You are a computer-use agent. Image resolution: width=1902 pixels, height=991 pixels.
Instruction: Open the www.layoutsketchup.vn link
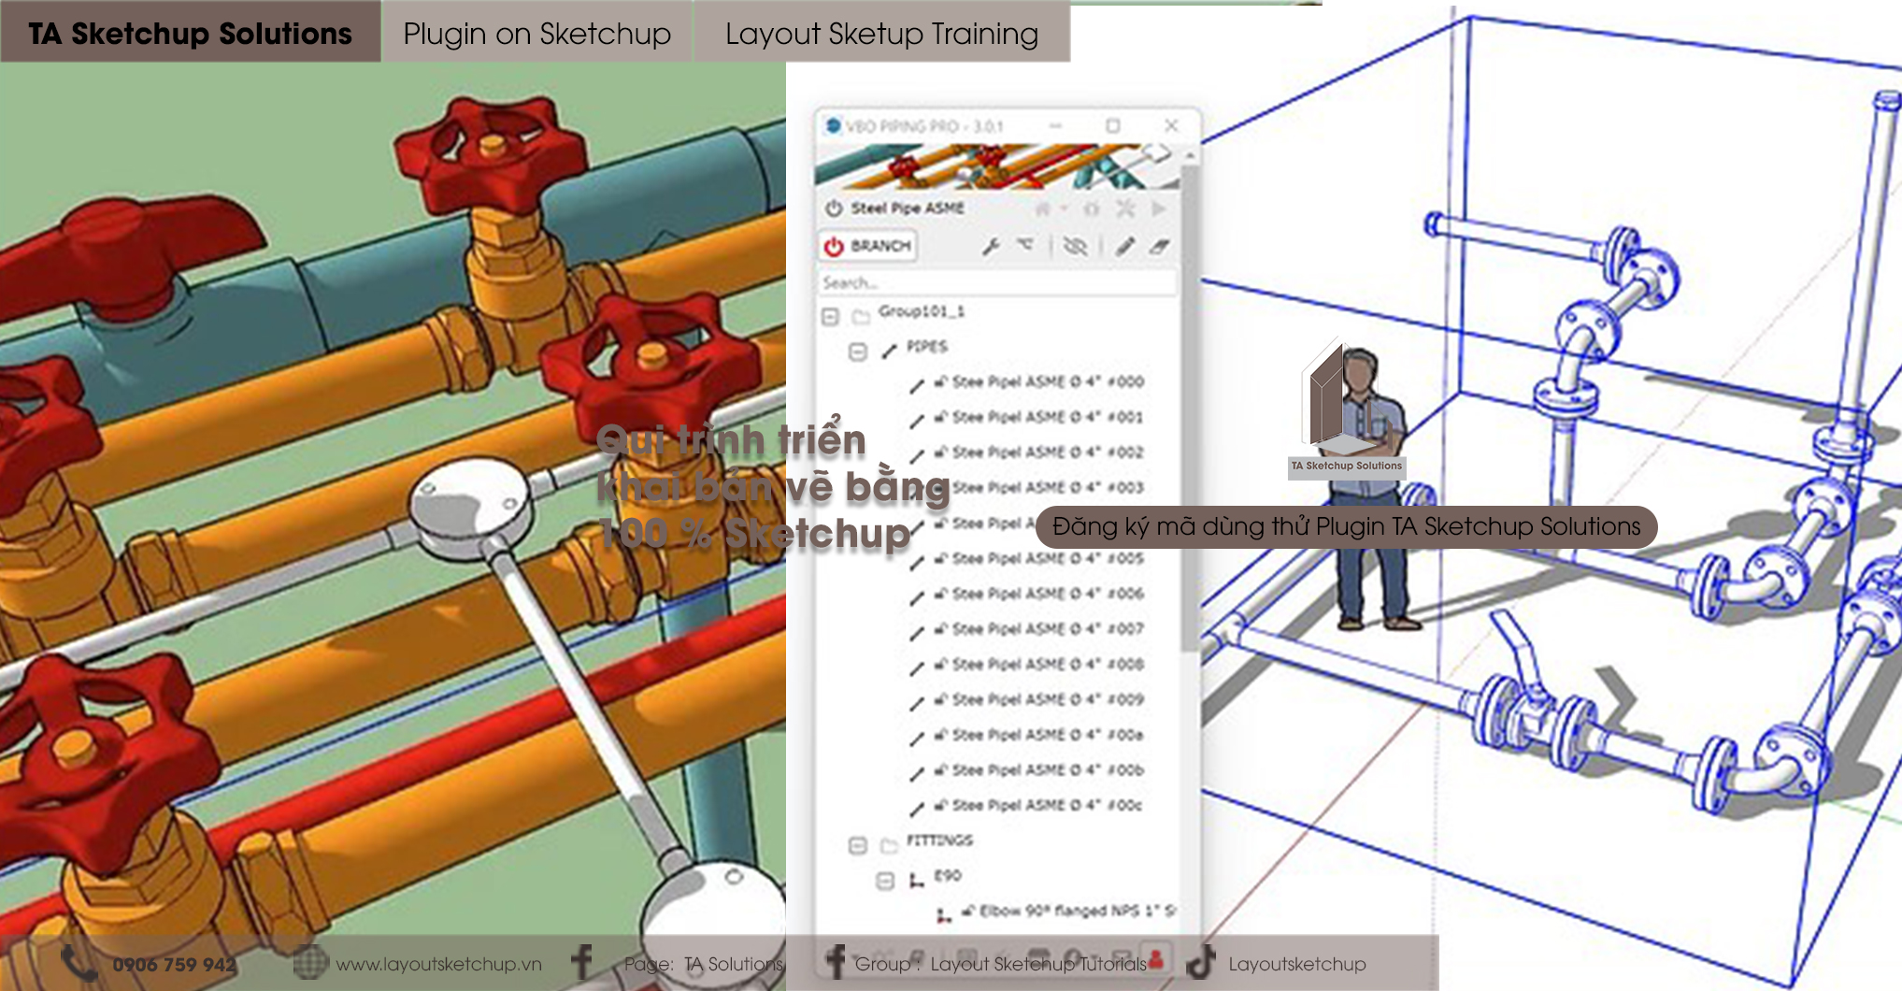coord(438,964)
